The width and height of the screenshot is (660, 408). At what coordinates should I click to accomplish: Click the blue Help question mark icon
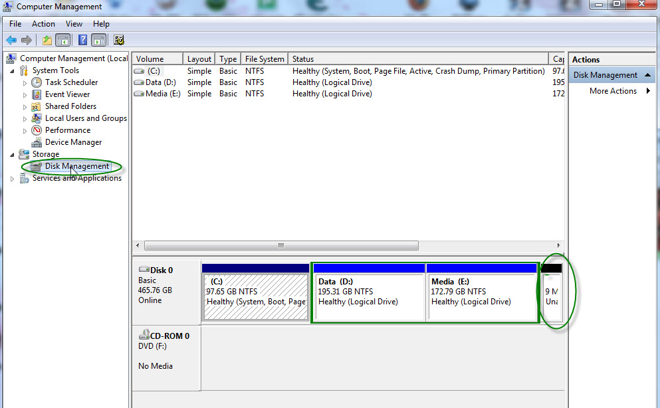pyautogui.click(x=83, y=41)
